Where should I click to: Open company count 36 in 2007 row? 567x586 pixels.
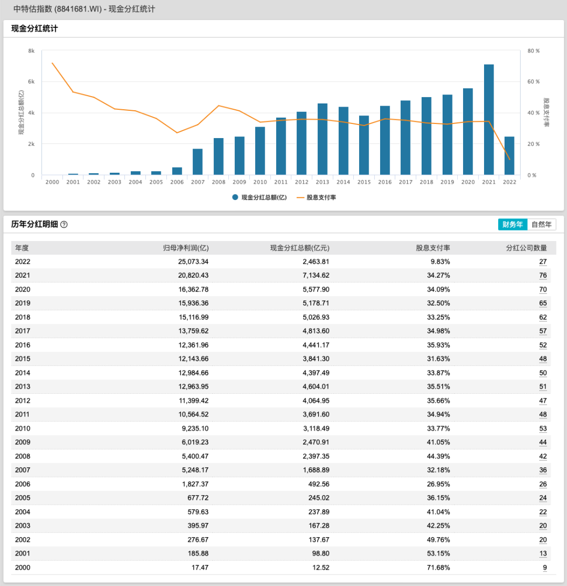543,470
